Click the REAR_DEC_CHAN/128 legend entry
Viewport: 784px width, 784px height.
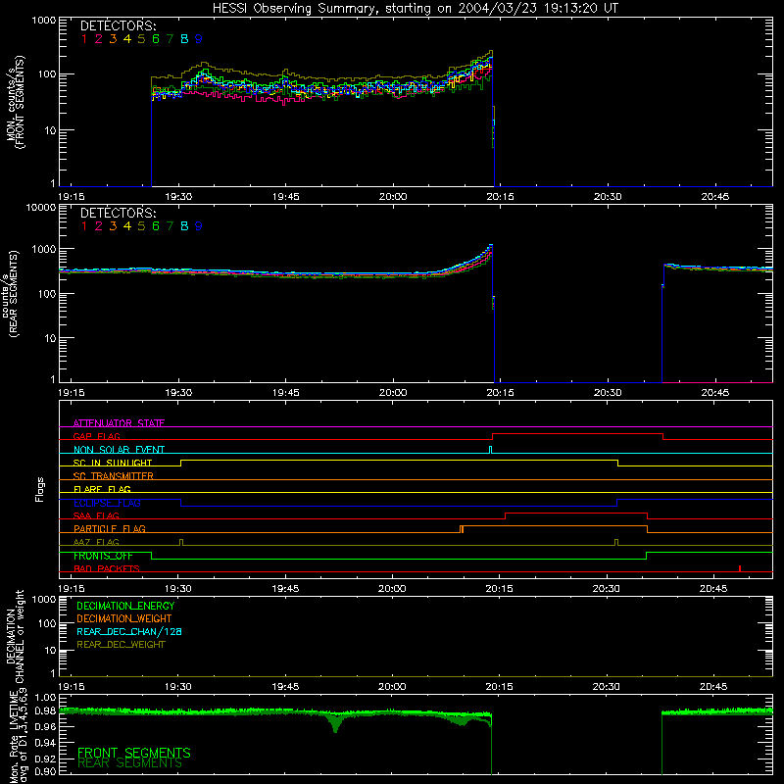pyautogui.click(x=129, y=631)
